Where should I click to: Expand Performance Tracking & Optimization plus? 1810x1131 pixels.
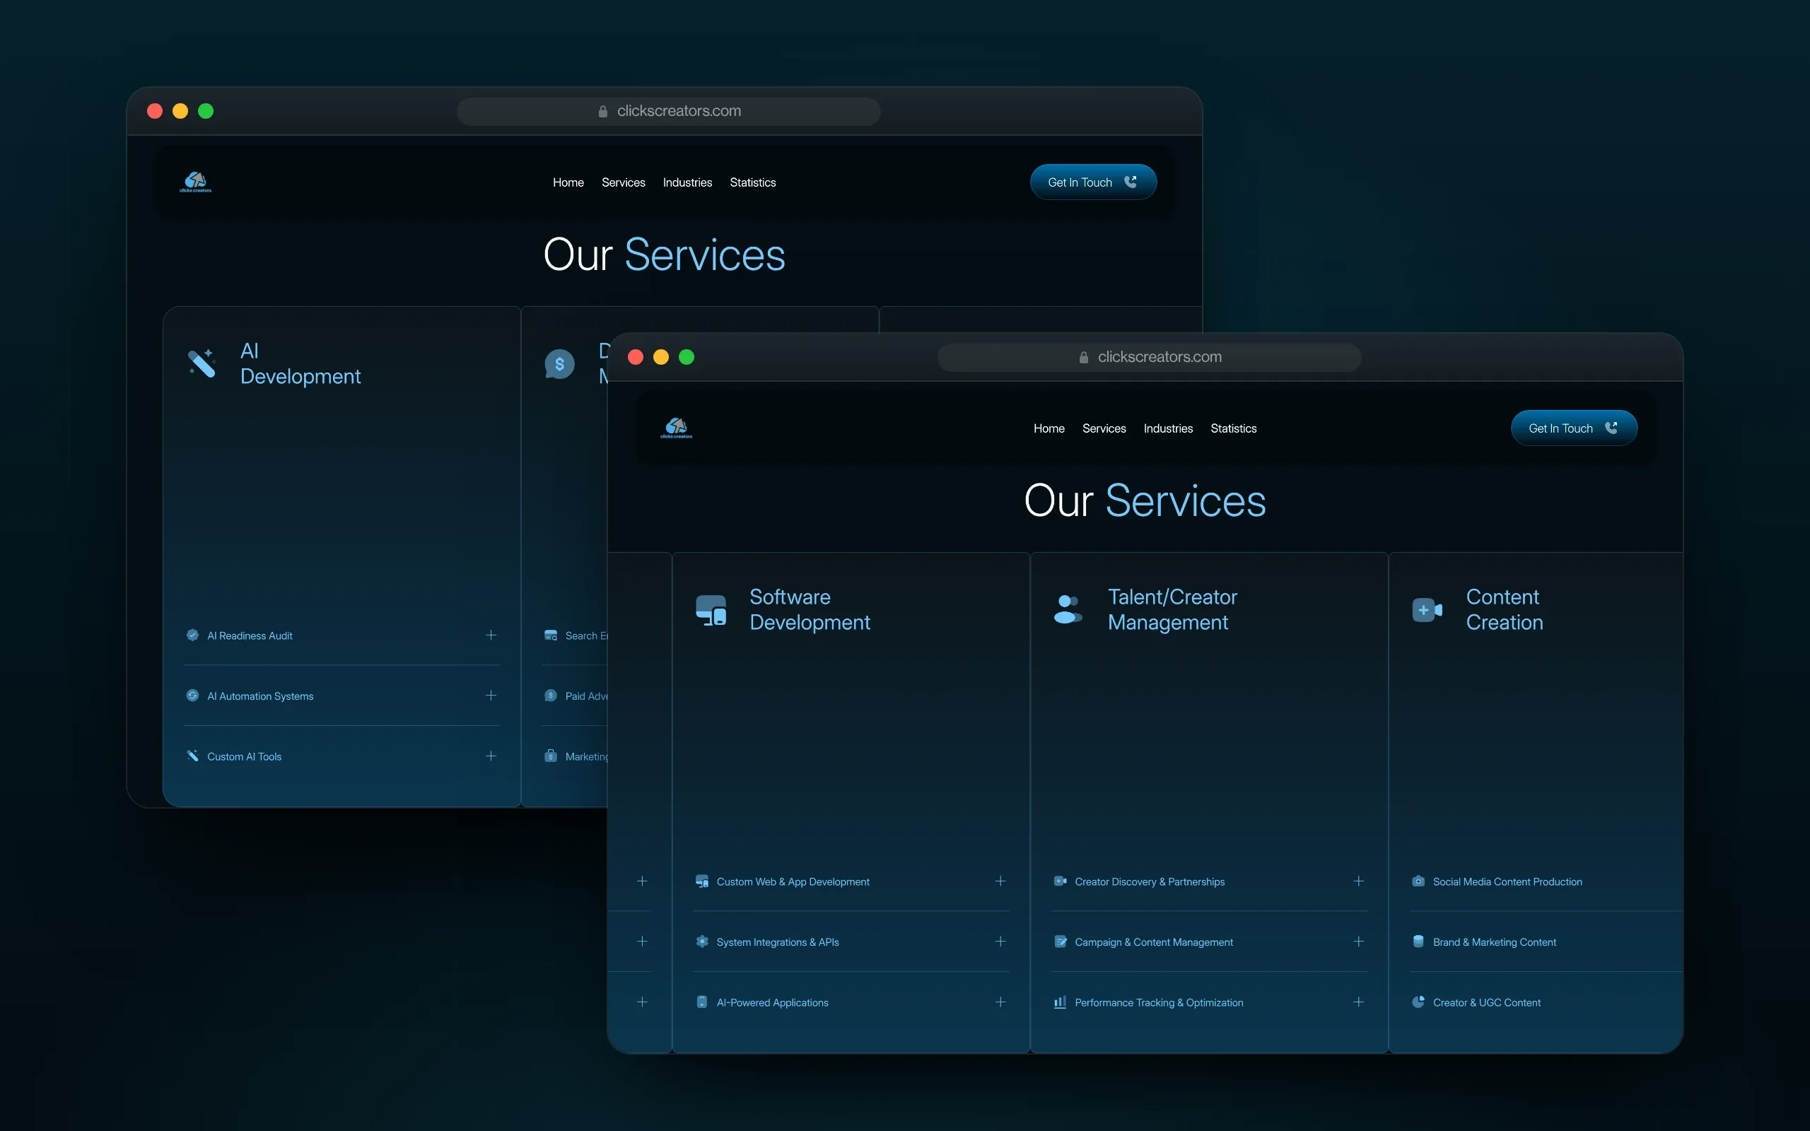(x=1358, y=1002)
